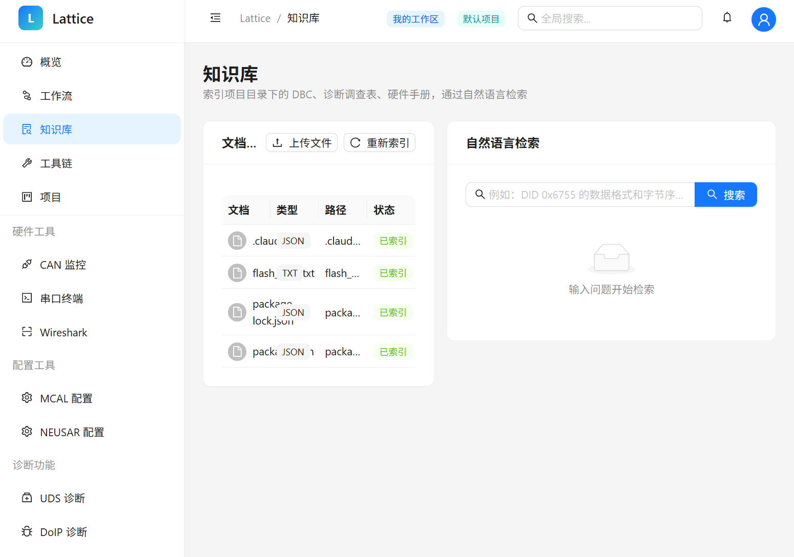Screen dimensions: 794x557
Task: Click the TXT type tag
Action: 290,273
